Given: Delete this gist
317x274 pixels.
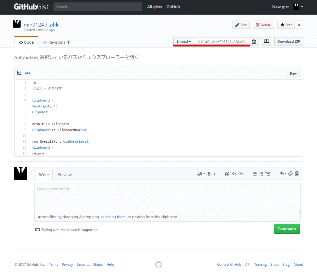Looking at the screenshot, I should 263,25.
